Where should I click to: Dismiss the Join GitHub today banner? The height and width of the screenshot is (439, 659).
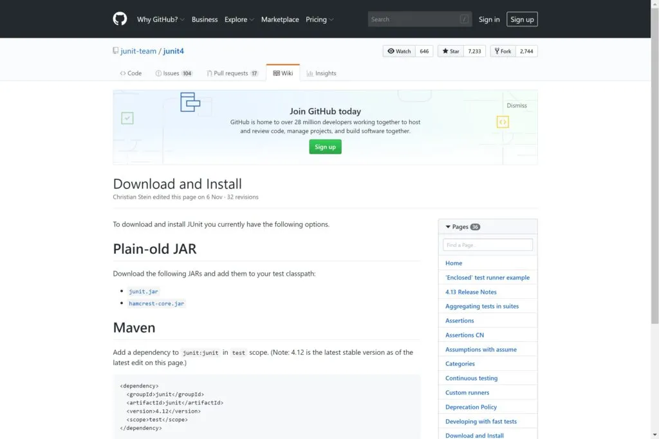[x=517, y=105]
